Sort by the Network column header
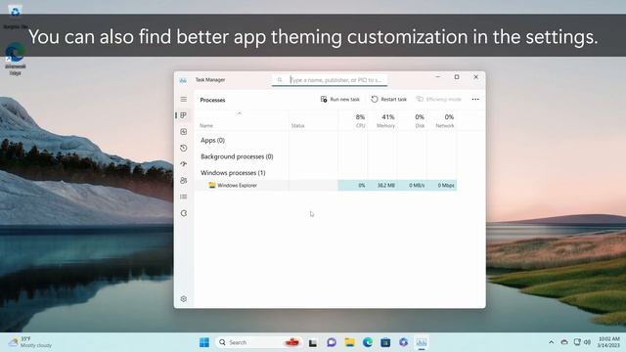The width and height of the screenshot is (626, 352). [x=445, y=121]
